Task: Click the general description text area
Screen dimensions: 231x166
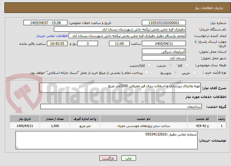Action: tap(120, 88)
